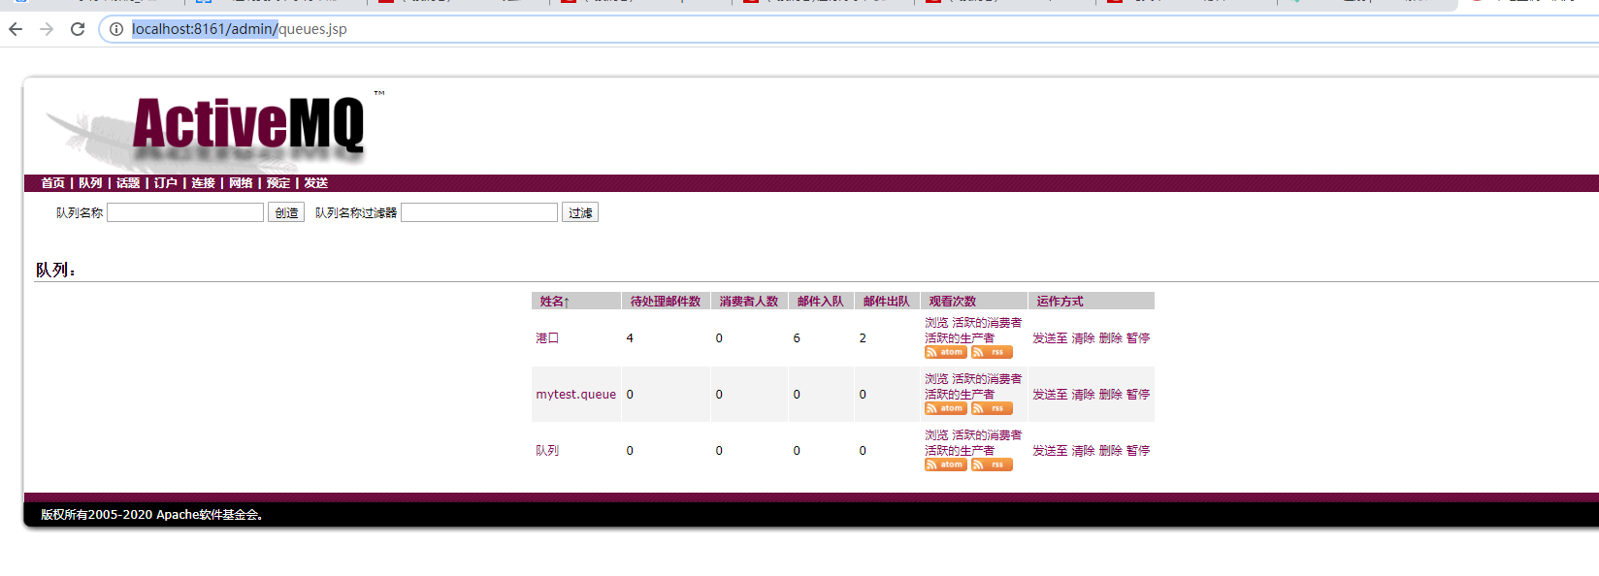Click 活跃的生产者 for mytest.queue
The image size is (1599, 576).
tap(960, 395)
